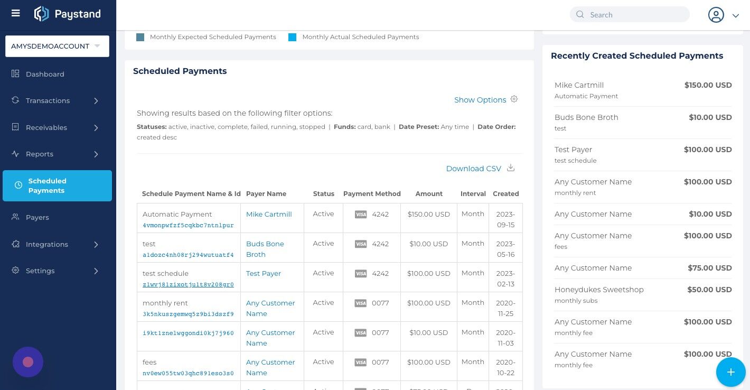The width and height of the screenshot is (750, 390).
Task: Select Mike Cartmill $150.00 recent payment
Action: 643,90
